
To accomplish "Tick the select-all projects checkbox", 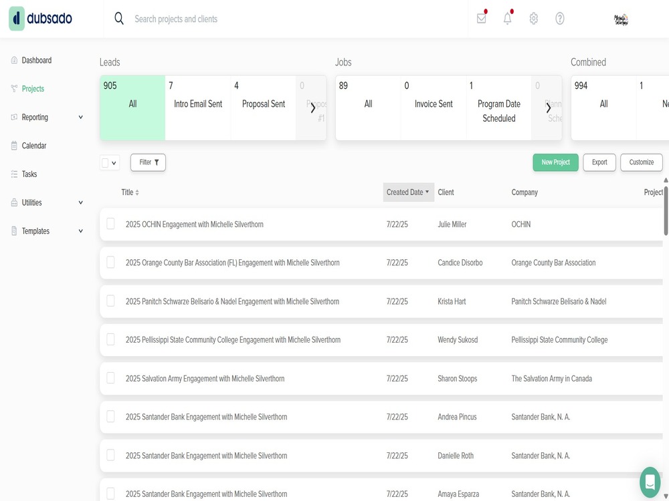I will (105, 163).
